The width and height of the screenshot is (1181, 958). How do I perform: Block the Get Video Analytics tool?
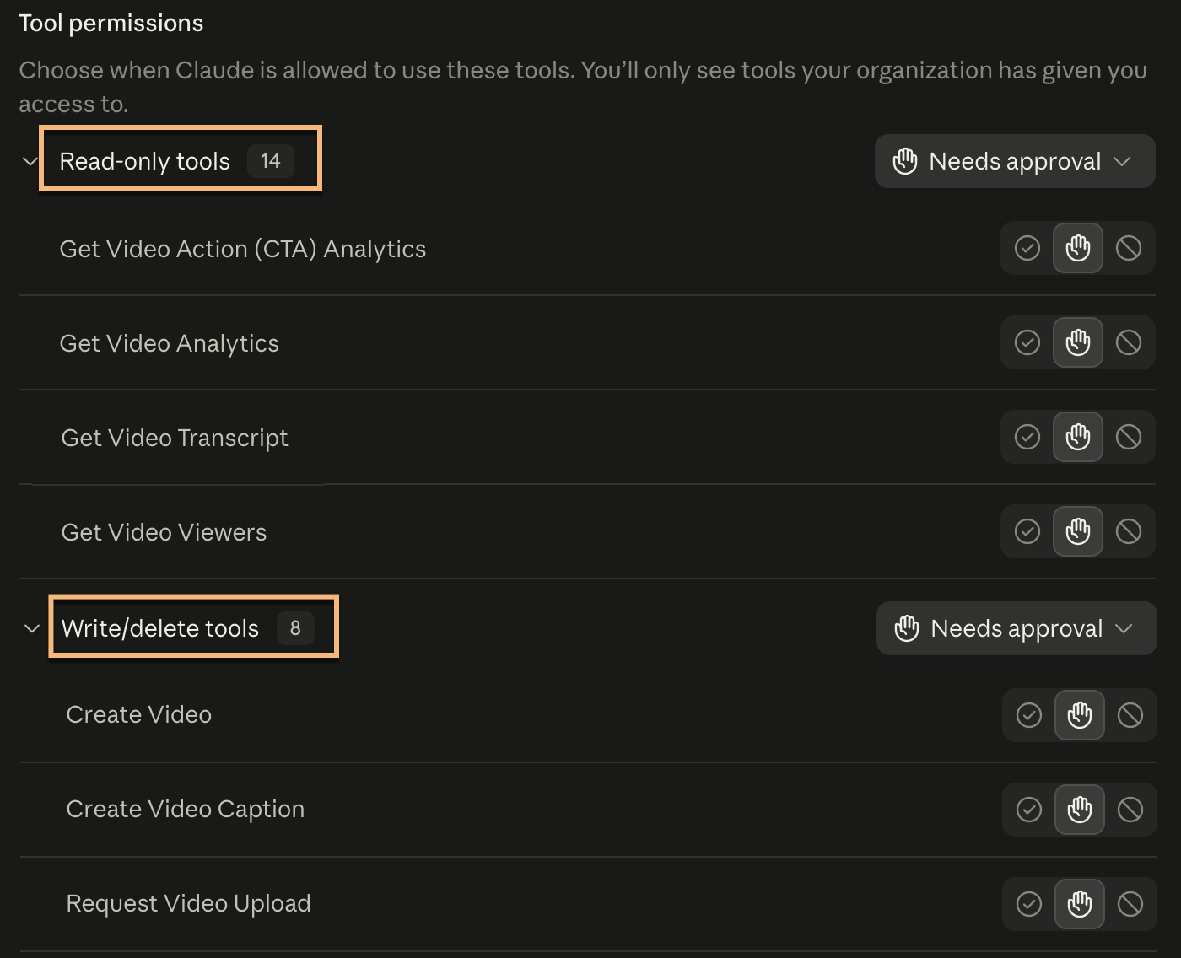tap(1129, 343)
